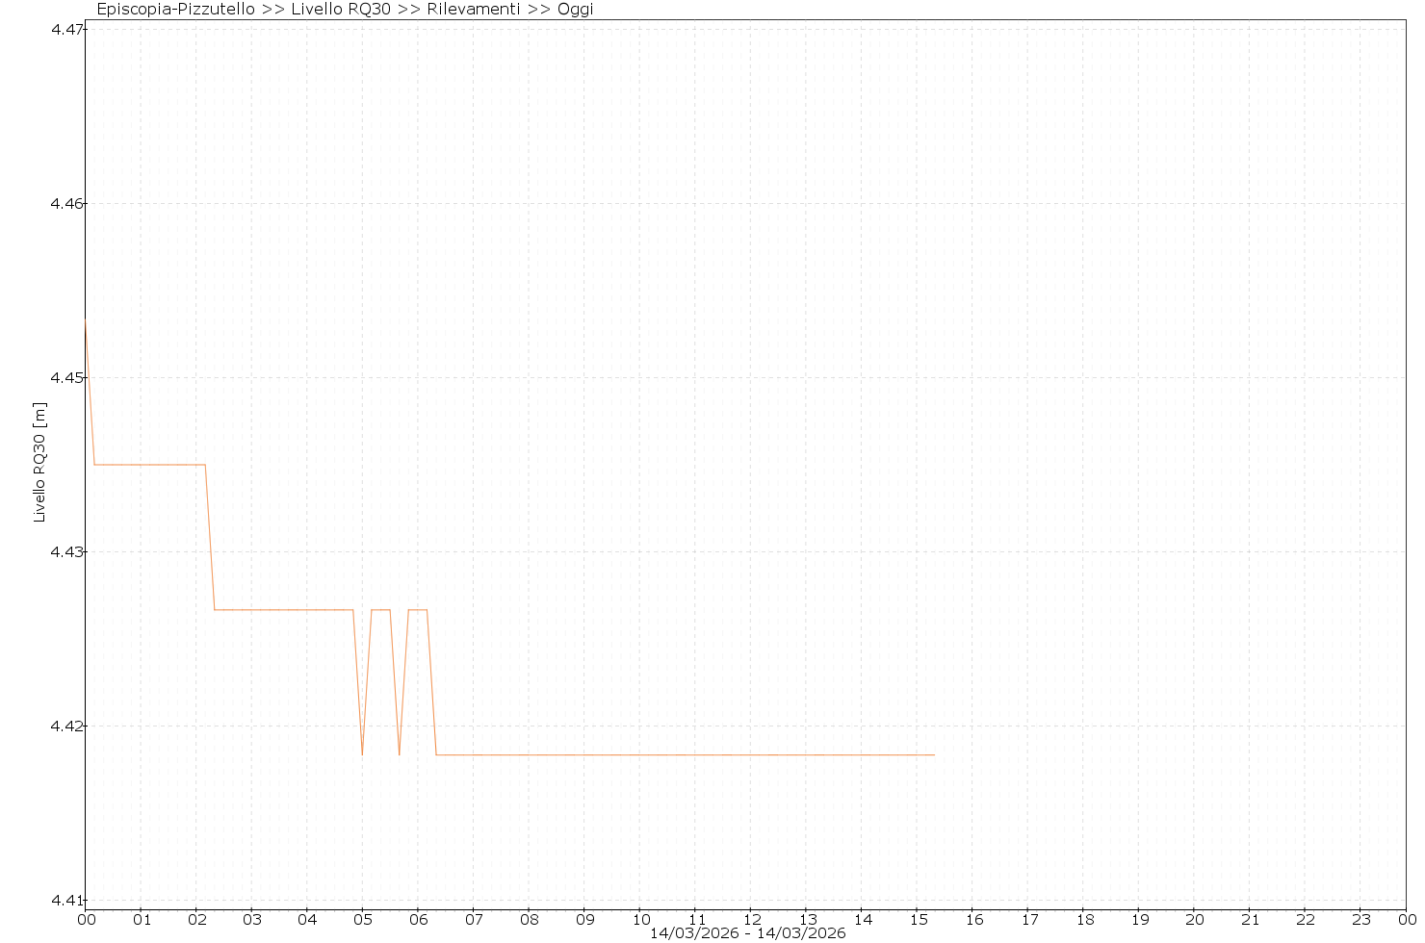Click 'Livello RQ30' in the title breadcrumb
1425x943 pixels.
[x=341, y=10]
